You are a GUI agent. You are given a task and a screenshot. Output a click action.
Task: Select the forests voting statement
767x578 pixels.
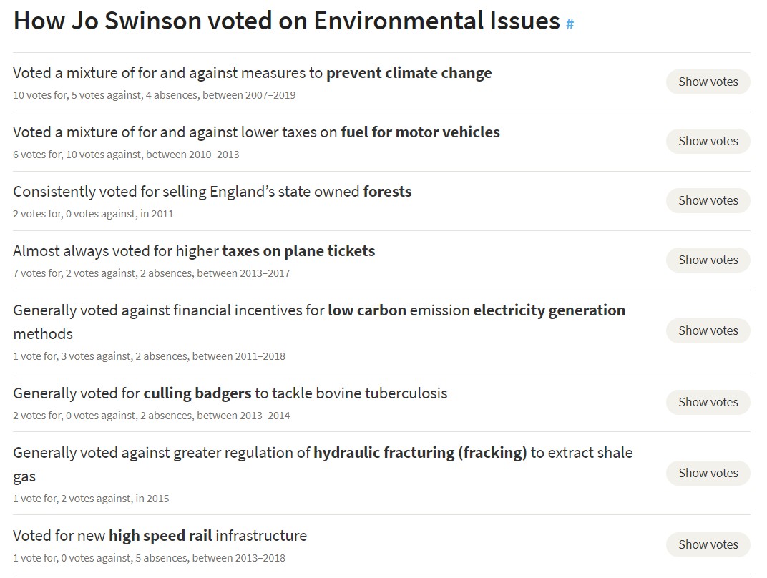coord(212,192)
